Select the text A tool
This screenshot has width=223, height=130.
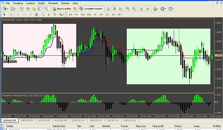[49, 15]
